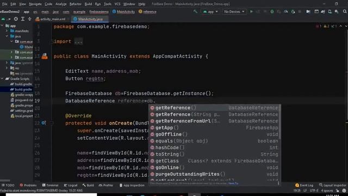Open the Analyze menu
Image resolution: width=348 pixels, height=196 pixels.
pyautogui.click(x=61, y=4)
